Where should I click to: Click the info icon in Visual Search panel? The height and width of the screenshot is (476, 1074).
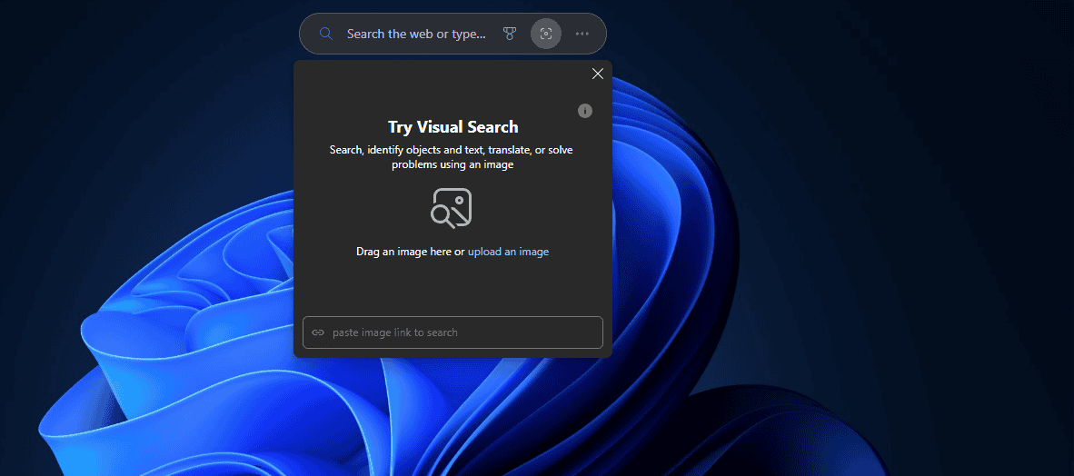click(x=585, y=111)
